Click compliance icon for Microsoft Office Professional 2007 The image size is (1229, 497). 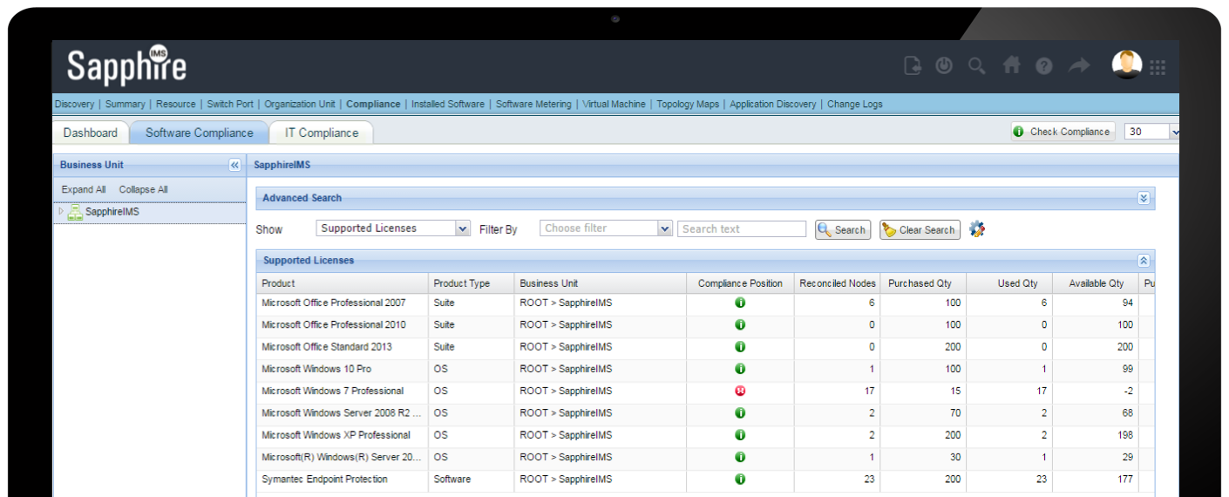(x=740, y=303)
